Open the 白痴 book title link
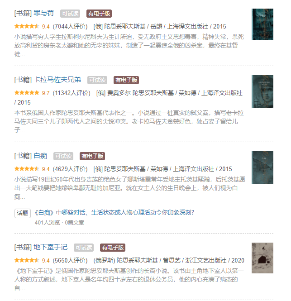Image resolution: width=291 pixels, height=301 pixels. (40, 156)
